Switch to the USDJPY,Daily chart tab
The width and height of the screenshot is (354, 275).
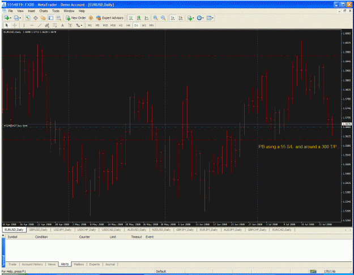coord(62,230)
